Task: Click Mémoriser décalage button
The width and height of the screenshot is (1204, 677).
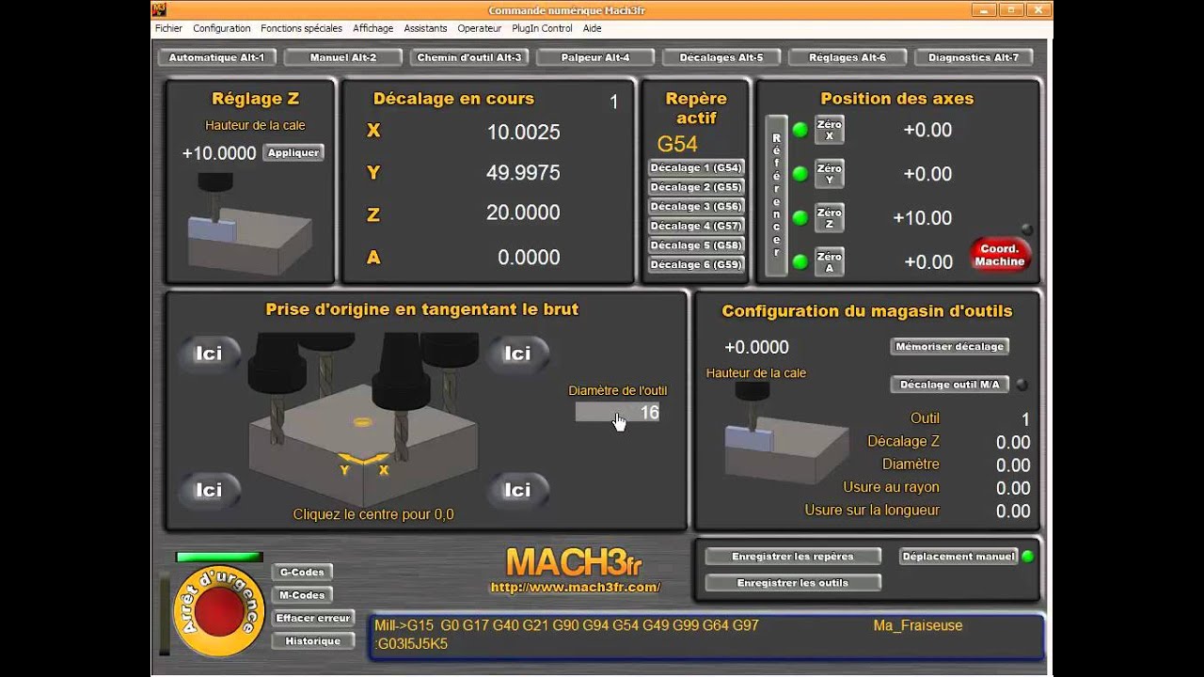Action: pos(949,347)
